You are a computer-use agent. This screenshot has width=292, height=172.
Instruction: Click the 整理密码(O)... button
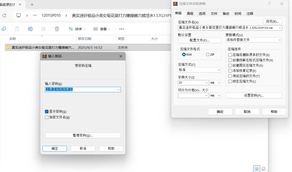click(x=83, y=135)
